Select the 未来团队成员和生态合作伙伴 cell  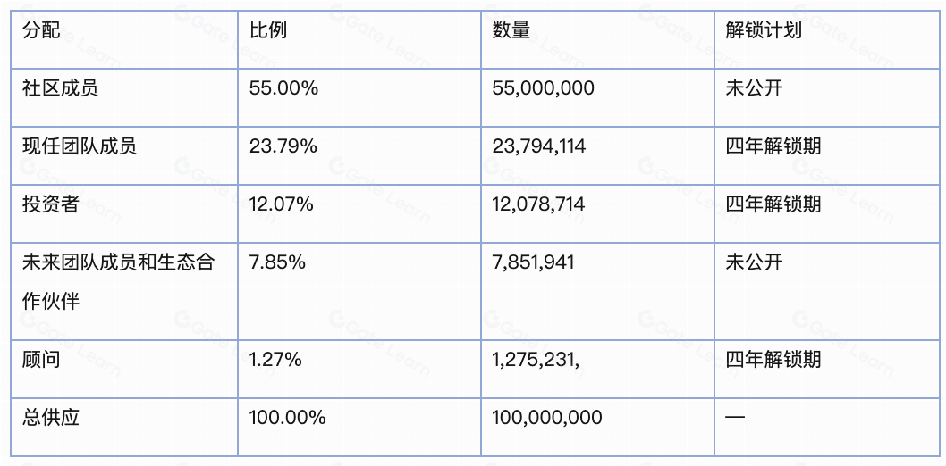124,291
